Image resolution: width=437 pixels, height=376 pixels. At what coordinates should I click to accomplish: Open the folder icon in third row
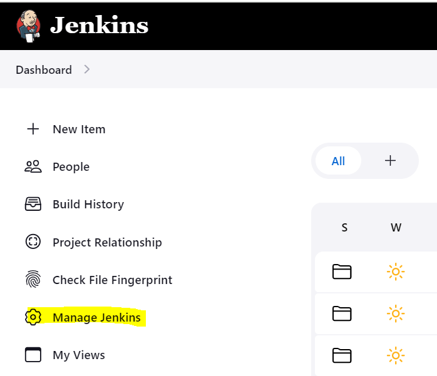tap(342, 355)
